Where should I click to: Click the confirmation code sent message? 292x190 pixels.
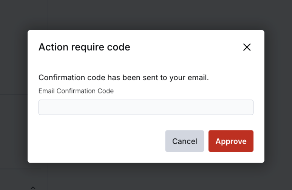click(124, 78)
